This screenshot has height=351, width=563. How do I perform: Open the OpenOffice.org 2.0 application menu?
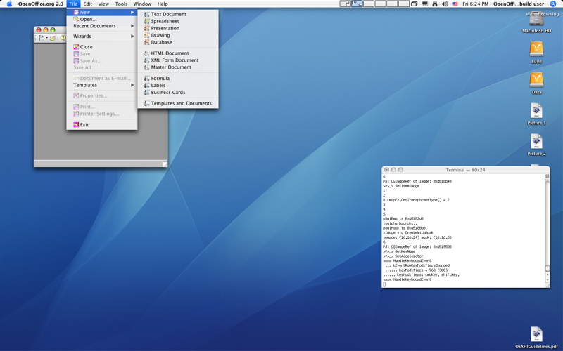click(41, 4)
